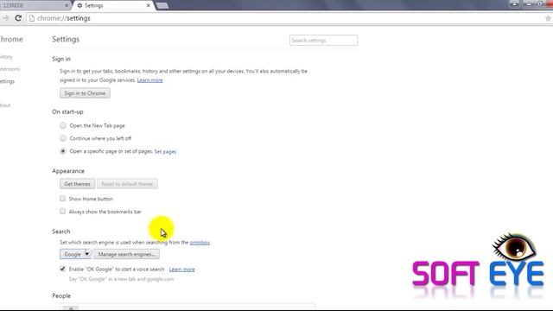This screenshot has width=553, height=311.
Task: Open History in the sidebar
Action: (x=6, y=57)
